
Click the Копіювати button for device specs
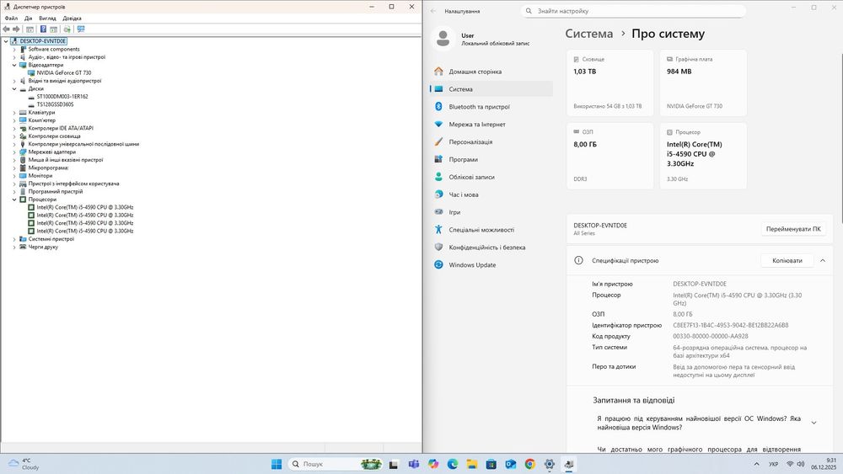tap(787, 261)
